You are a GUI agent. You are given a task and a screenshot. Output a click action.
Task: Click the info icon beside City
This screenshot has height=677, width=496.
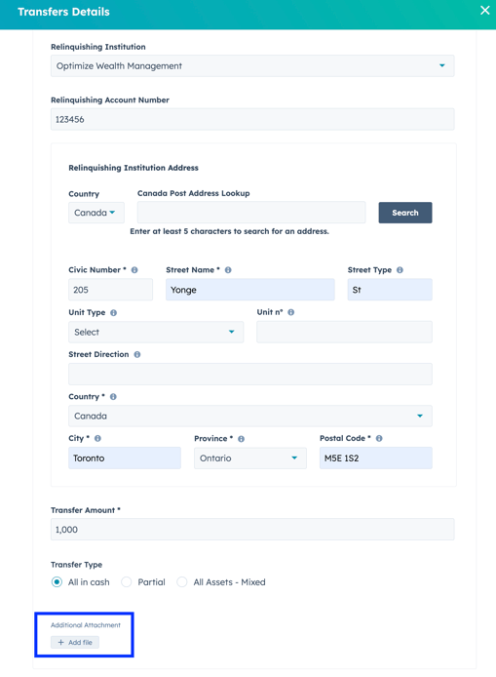(97, 438)
